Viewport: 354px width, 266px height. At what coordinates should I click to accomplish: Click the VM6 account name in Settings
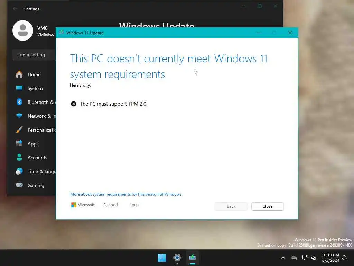(x=43, y=28)
